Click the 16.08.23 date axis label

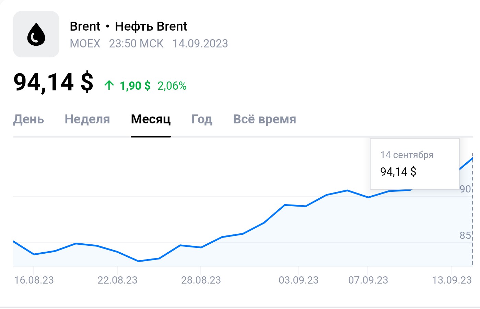click(34, 280)
